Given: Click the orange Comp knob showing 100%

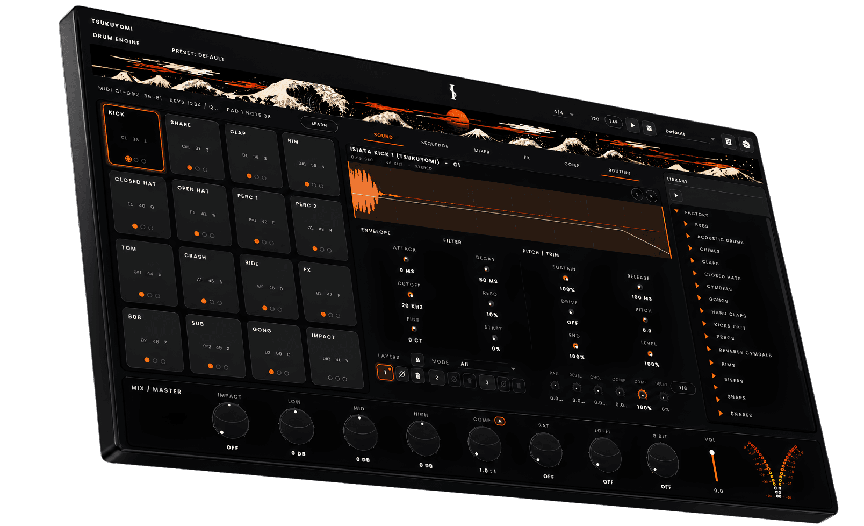Looking at the screenshot, I should pyautogui.click(x=642, y=394).
